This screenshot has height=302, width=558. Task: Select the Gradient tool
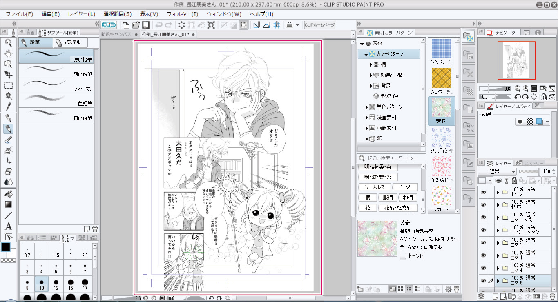pyautogui.click(x=8, y=204)
